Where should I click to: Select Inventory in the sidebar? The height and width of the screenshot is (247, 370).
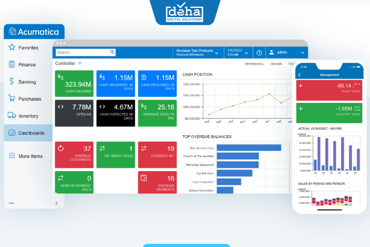point(28,116)
